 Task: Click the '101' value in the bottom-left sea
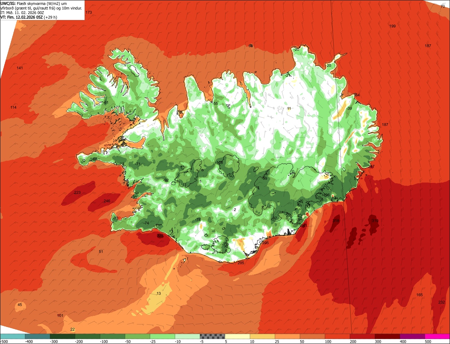click(x=60, y=316)
